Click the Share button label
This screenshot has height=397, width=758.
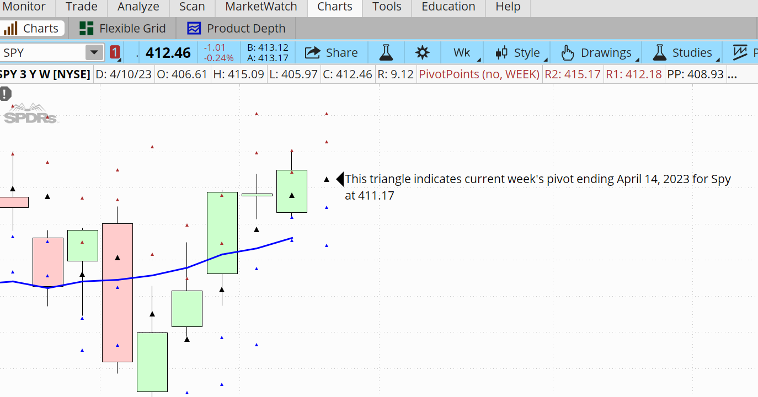tap(341, 53)
